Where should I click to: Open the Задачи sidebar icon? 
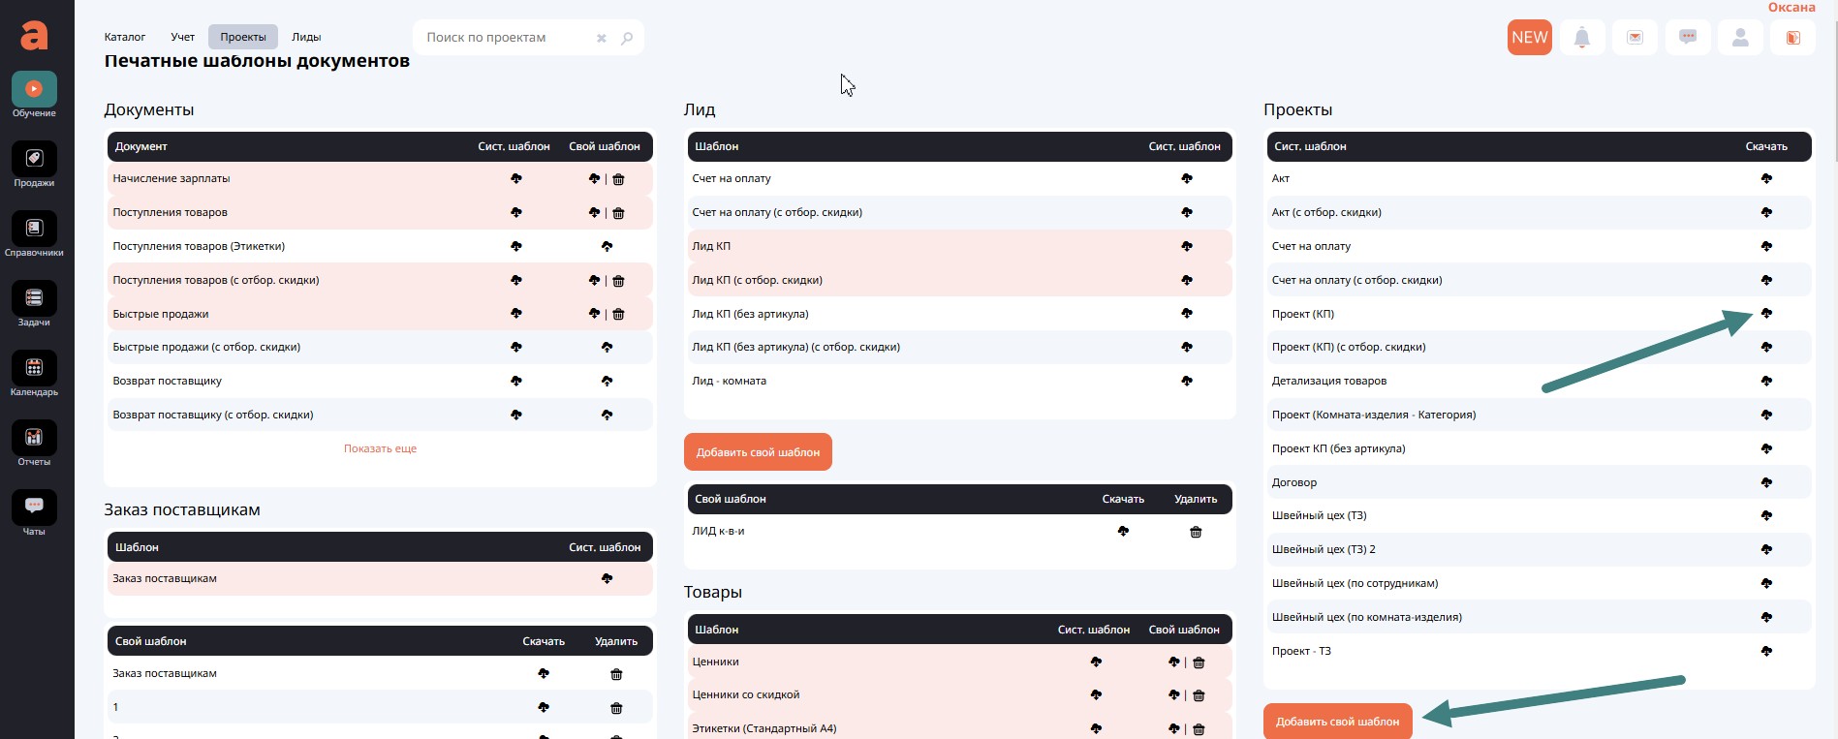point(34,299)
